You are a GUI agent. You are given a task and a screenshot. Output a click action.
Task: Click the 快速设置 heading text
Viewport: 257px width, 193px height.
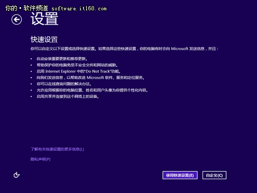(44, 40)
